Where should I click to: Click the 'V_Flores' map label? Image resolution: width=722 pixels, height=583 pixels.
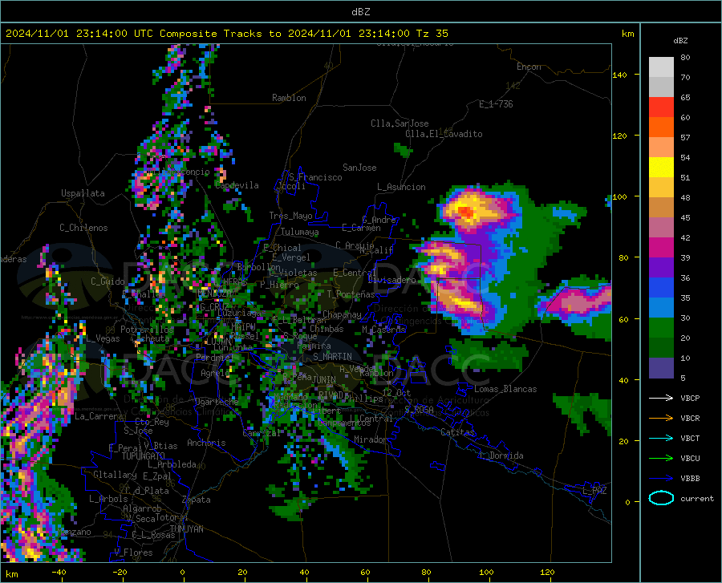coord(133,553)
